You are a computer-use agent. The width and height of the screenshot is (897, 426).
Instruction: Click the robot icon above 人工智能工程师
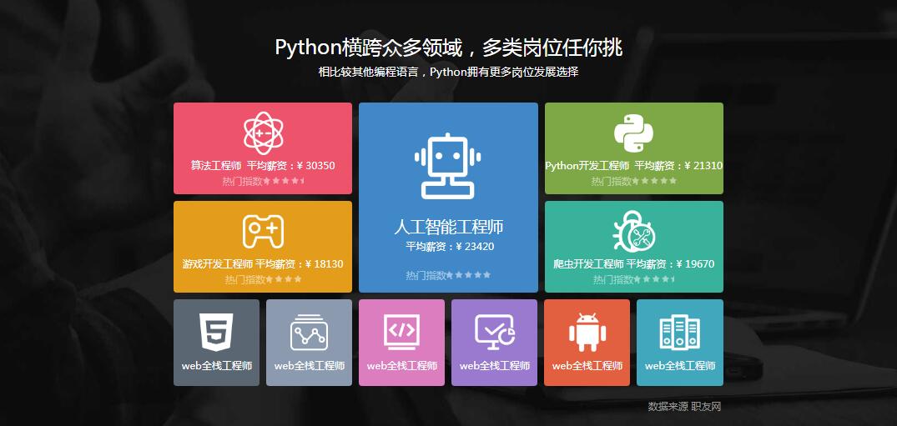coord(448,166)
